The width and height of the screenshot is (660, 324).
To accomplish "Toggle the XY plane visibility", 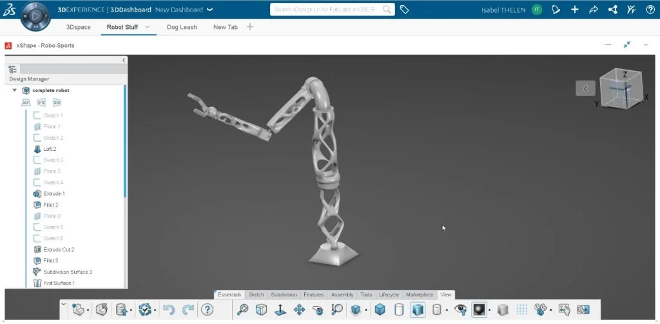I will 26,102.
